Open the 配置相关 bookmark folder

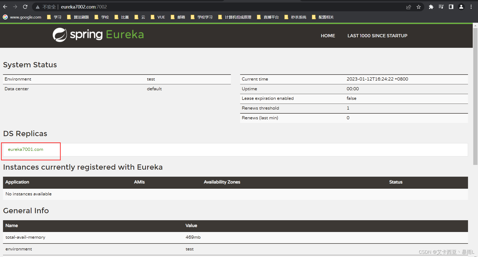(x=323, y=17)
